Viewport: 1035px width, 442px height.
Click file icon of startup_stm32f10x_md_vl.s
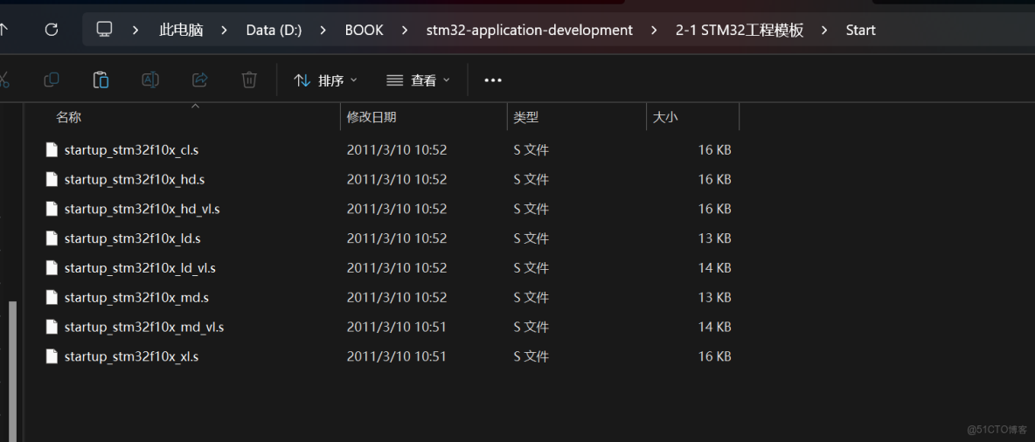[52, 327]
